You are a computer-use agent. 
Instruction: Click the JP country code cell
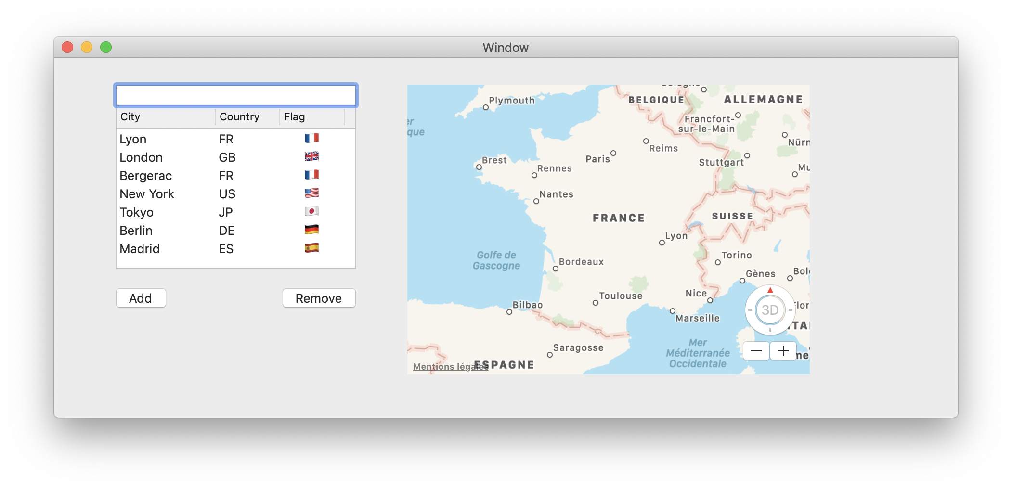(x=225, y=212)
